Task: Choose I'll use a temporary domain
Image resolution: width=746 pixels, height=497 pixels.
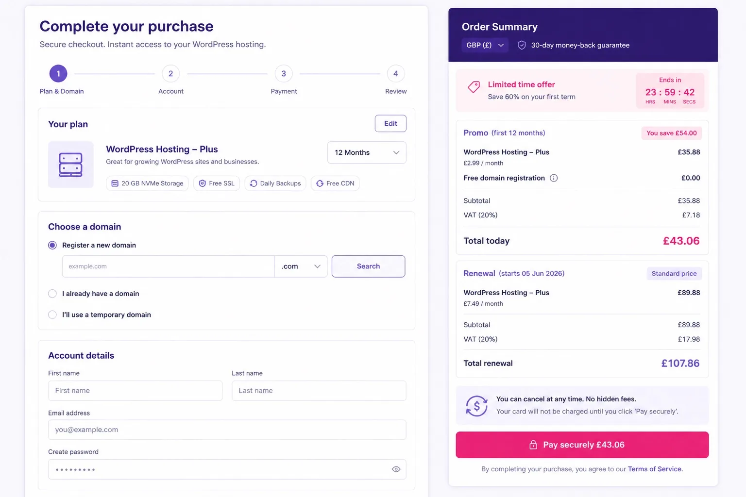Action: tap(52, 315)
